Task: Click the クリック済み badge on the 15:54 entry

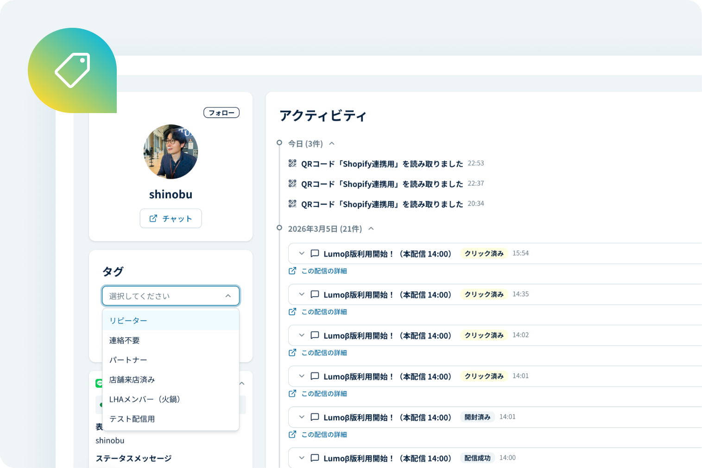Action: [x=484, y=253]
